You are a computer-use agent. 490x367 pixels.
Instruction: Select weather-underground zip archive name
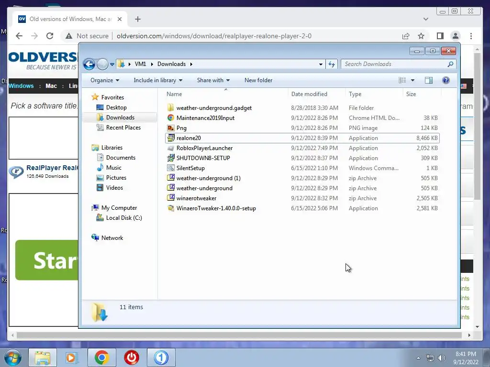204,188
